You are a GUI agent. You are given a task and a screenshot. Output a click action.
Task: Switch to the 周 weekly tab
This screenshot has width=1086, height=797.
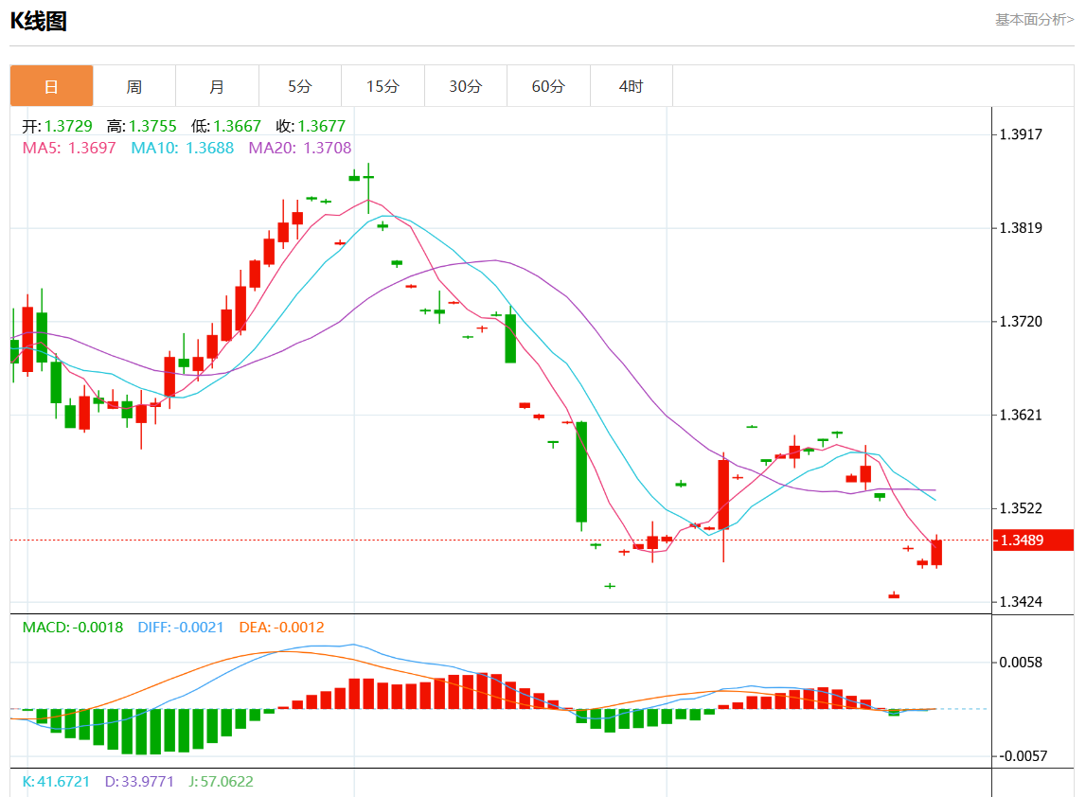click(x=134, y=86)
